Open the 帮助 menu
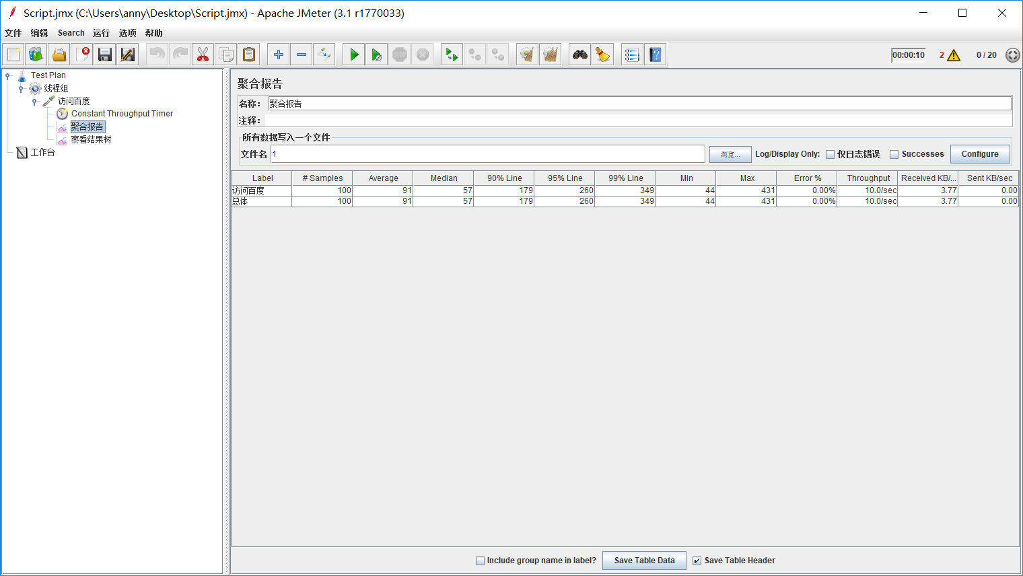This screenshot has width=1023, height=576. 153,33
